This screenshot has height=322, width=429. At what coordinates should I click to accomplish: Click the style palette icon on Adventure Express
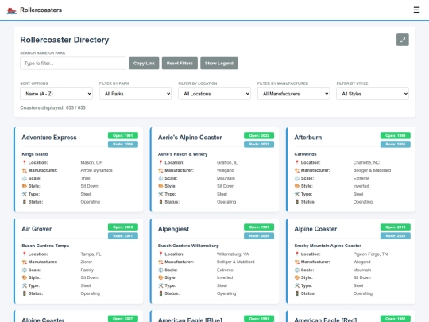click(25, 186)
